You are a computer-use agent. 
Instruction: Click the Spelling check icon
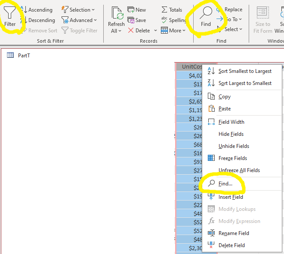tap(164, 20)
